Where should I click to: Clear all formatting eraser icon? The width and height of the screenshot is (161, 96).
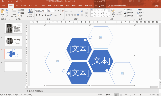[x=63, y=11]
